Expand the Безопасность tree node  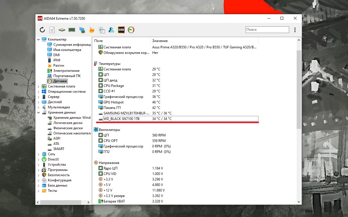point(39,175)
